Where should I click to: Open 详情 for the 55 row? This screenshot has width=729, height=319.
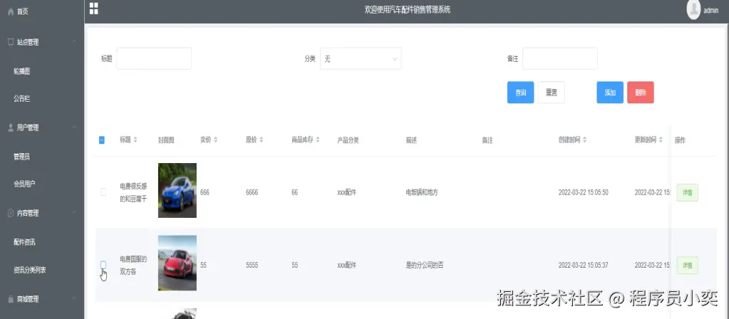coord(687,266)
